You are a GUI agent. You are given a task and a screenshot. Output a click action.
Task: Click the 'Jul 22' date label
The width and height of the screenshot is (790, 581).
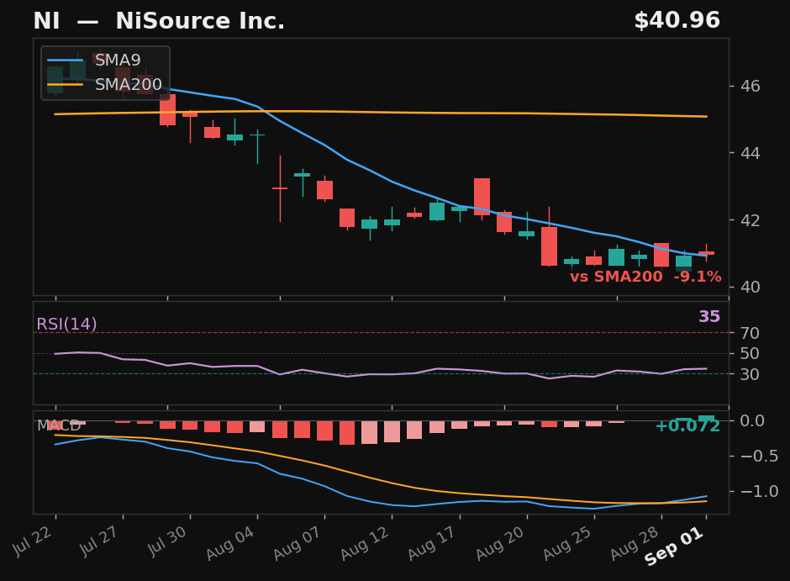coord(32,541)
